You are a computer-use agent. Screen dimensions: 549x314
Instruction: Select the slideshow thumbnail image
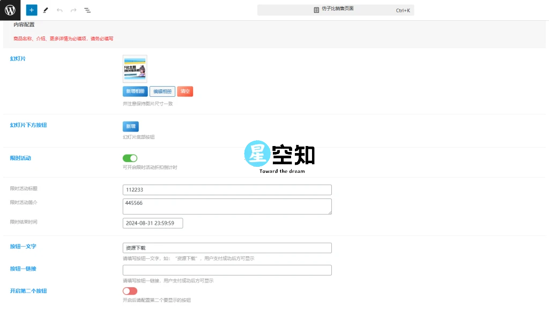click(x=135, y=68)
